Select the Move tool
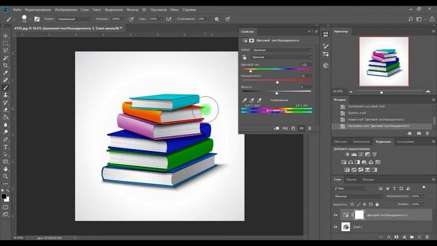Viewport: 437px width, 246px height. click(x=5, y=36)
